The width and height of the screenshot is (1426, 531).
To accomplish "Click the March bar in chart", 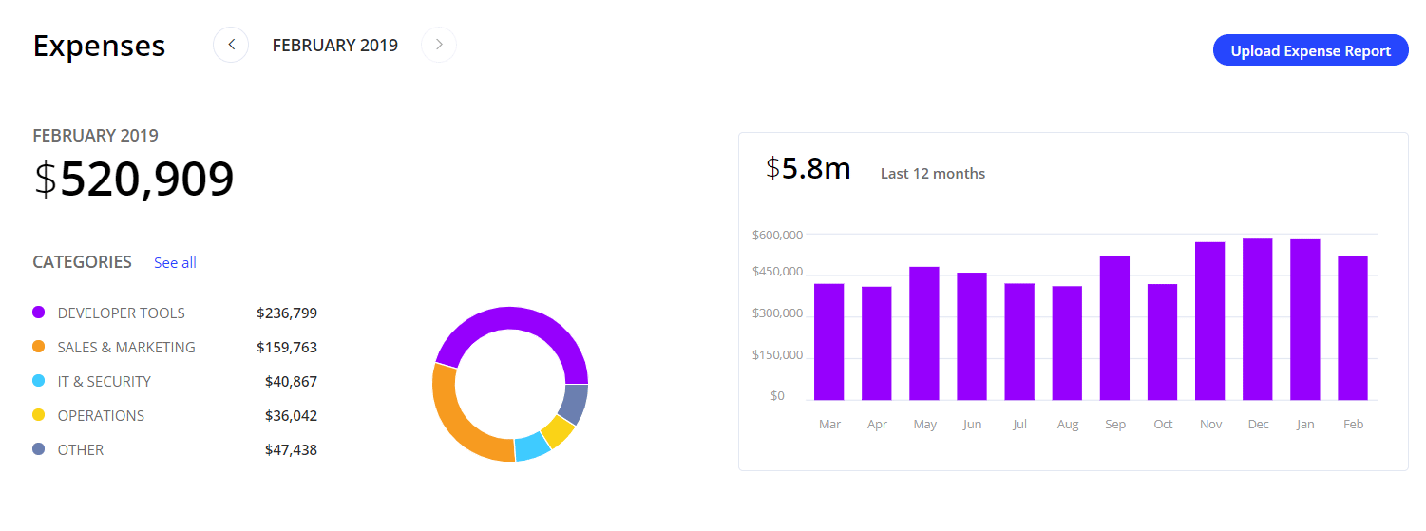I will (x=829, y=342).
